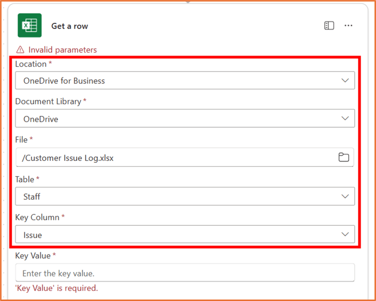Click the Get a row action title

click(x=69, y=26)
